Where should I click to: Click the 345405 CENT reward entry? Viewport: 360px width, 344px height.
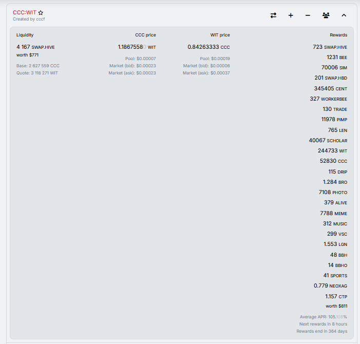[x=330, y=88]
